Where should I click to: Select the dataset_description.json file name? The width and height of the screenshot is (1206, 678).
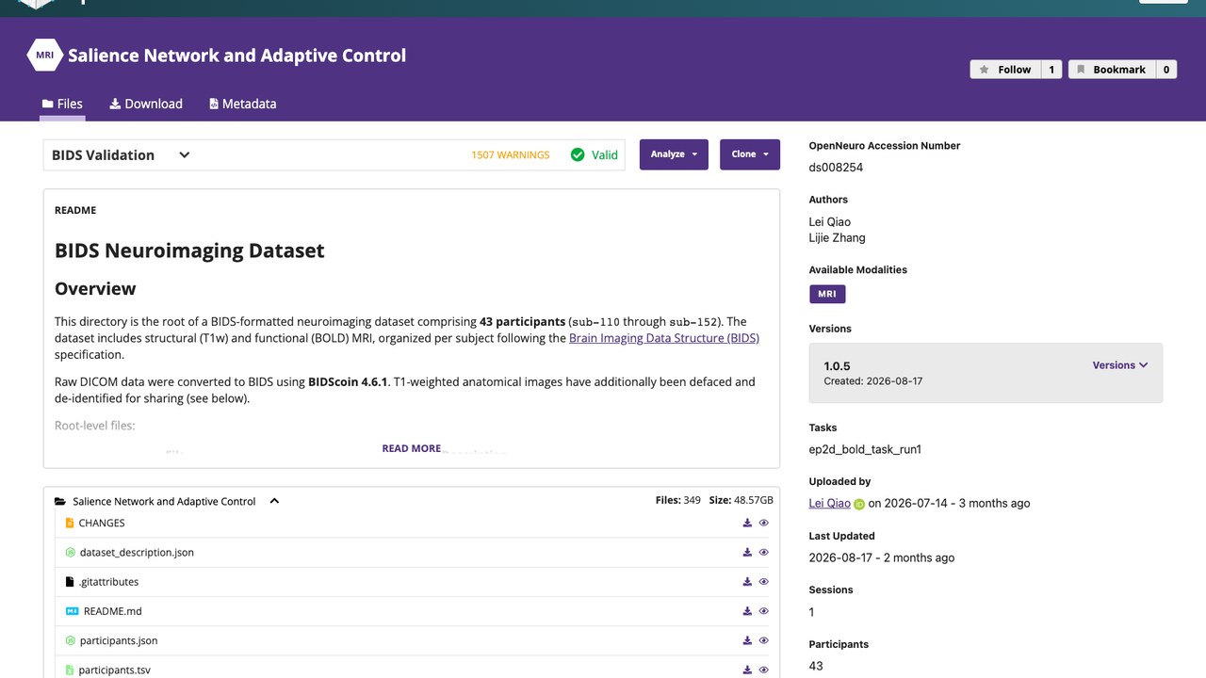(137, 553)
